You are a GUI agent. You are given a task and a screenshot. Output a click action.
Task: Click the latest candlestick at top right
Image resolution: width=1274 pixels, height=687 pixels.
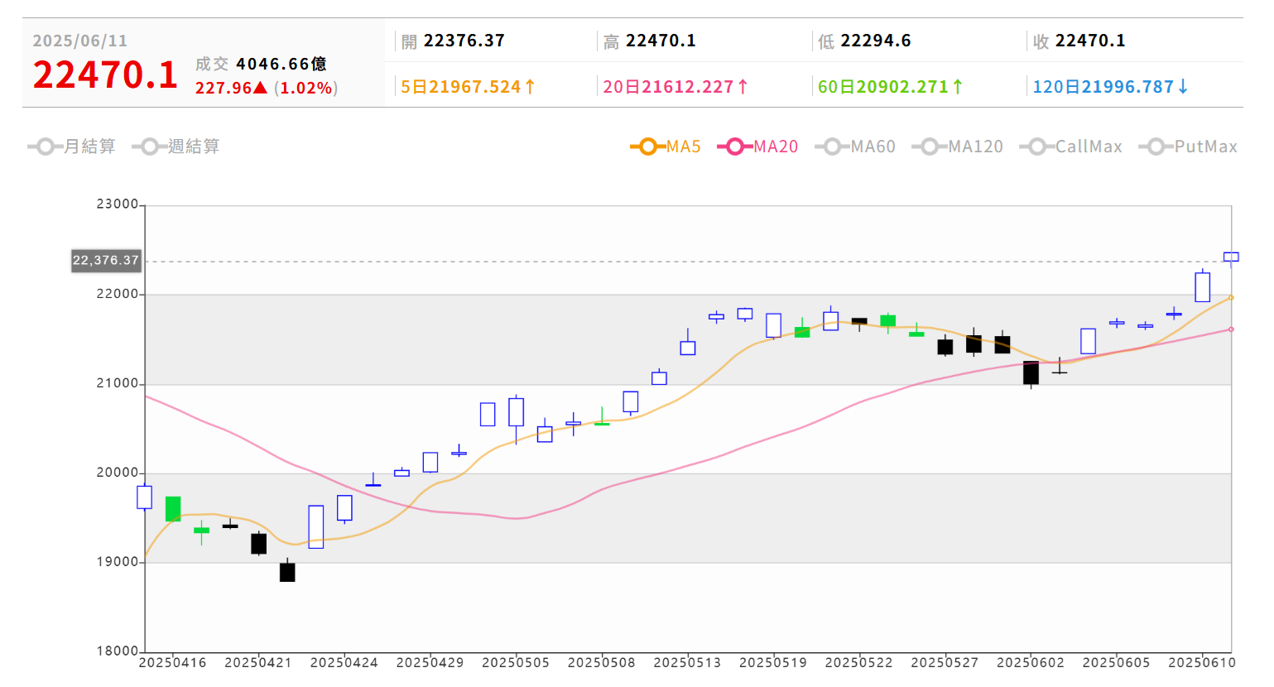click(1231, 257)
